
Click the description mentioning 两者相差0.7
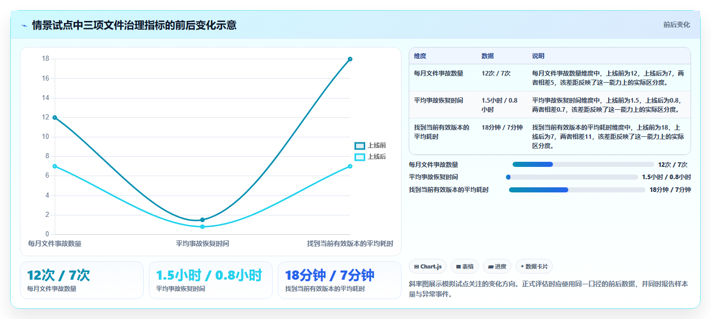(608, 105)
